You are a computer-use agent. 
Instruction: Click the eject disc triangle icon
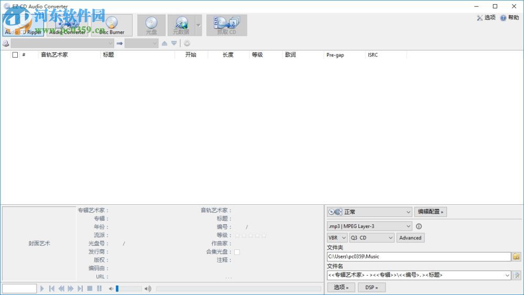[165, 43]
